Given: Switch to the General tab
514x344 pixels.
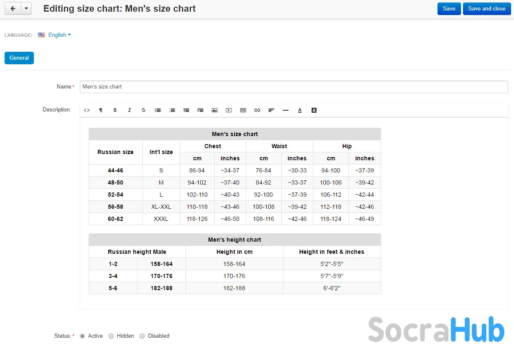Looking at the screenshot, I should tap(19, 58).
